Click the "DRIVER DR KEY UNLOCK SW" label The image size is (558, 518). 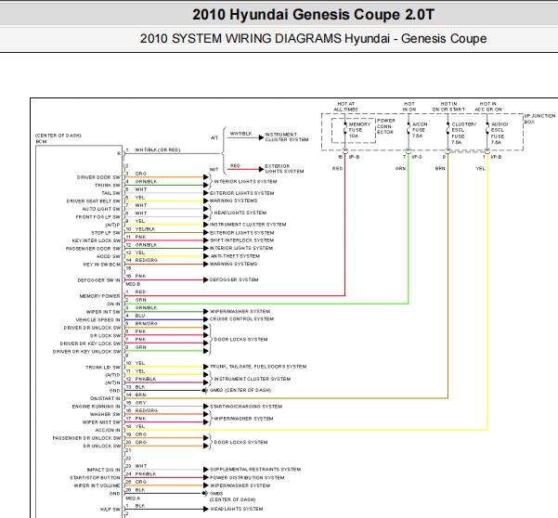coord(86,352)
